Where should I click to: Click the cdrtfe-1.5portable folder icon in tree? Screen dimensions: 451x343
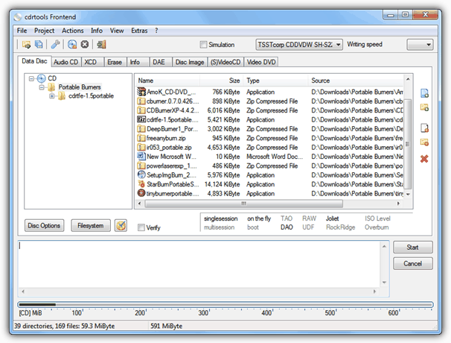[x=62, y=96]
